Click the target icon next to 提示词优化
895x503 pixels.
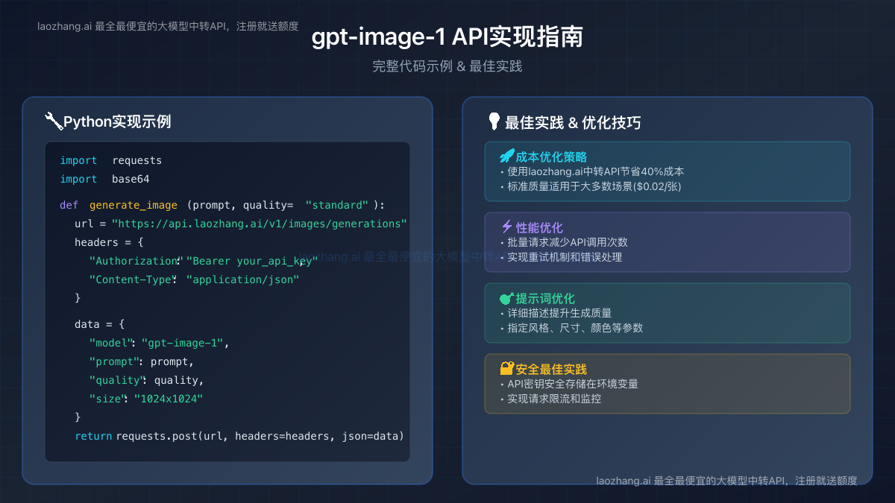tap(507, 298)
